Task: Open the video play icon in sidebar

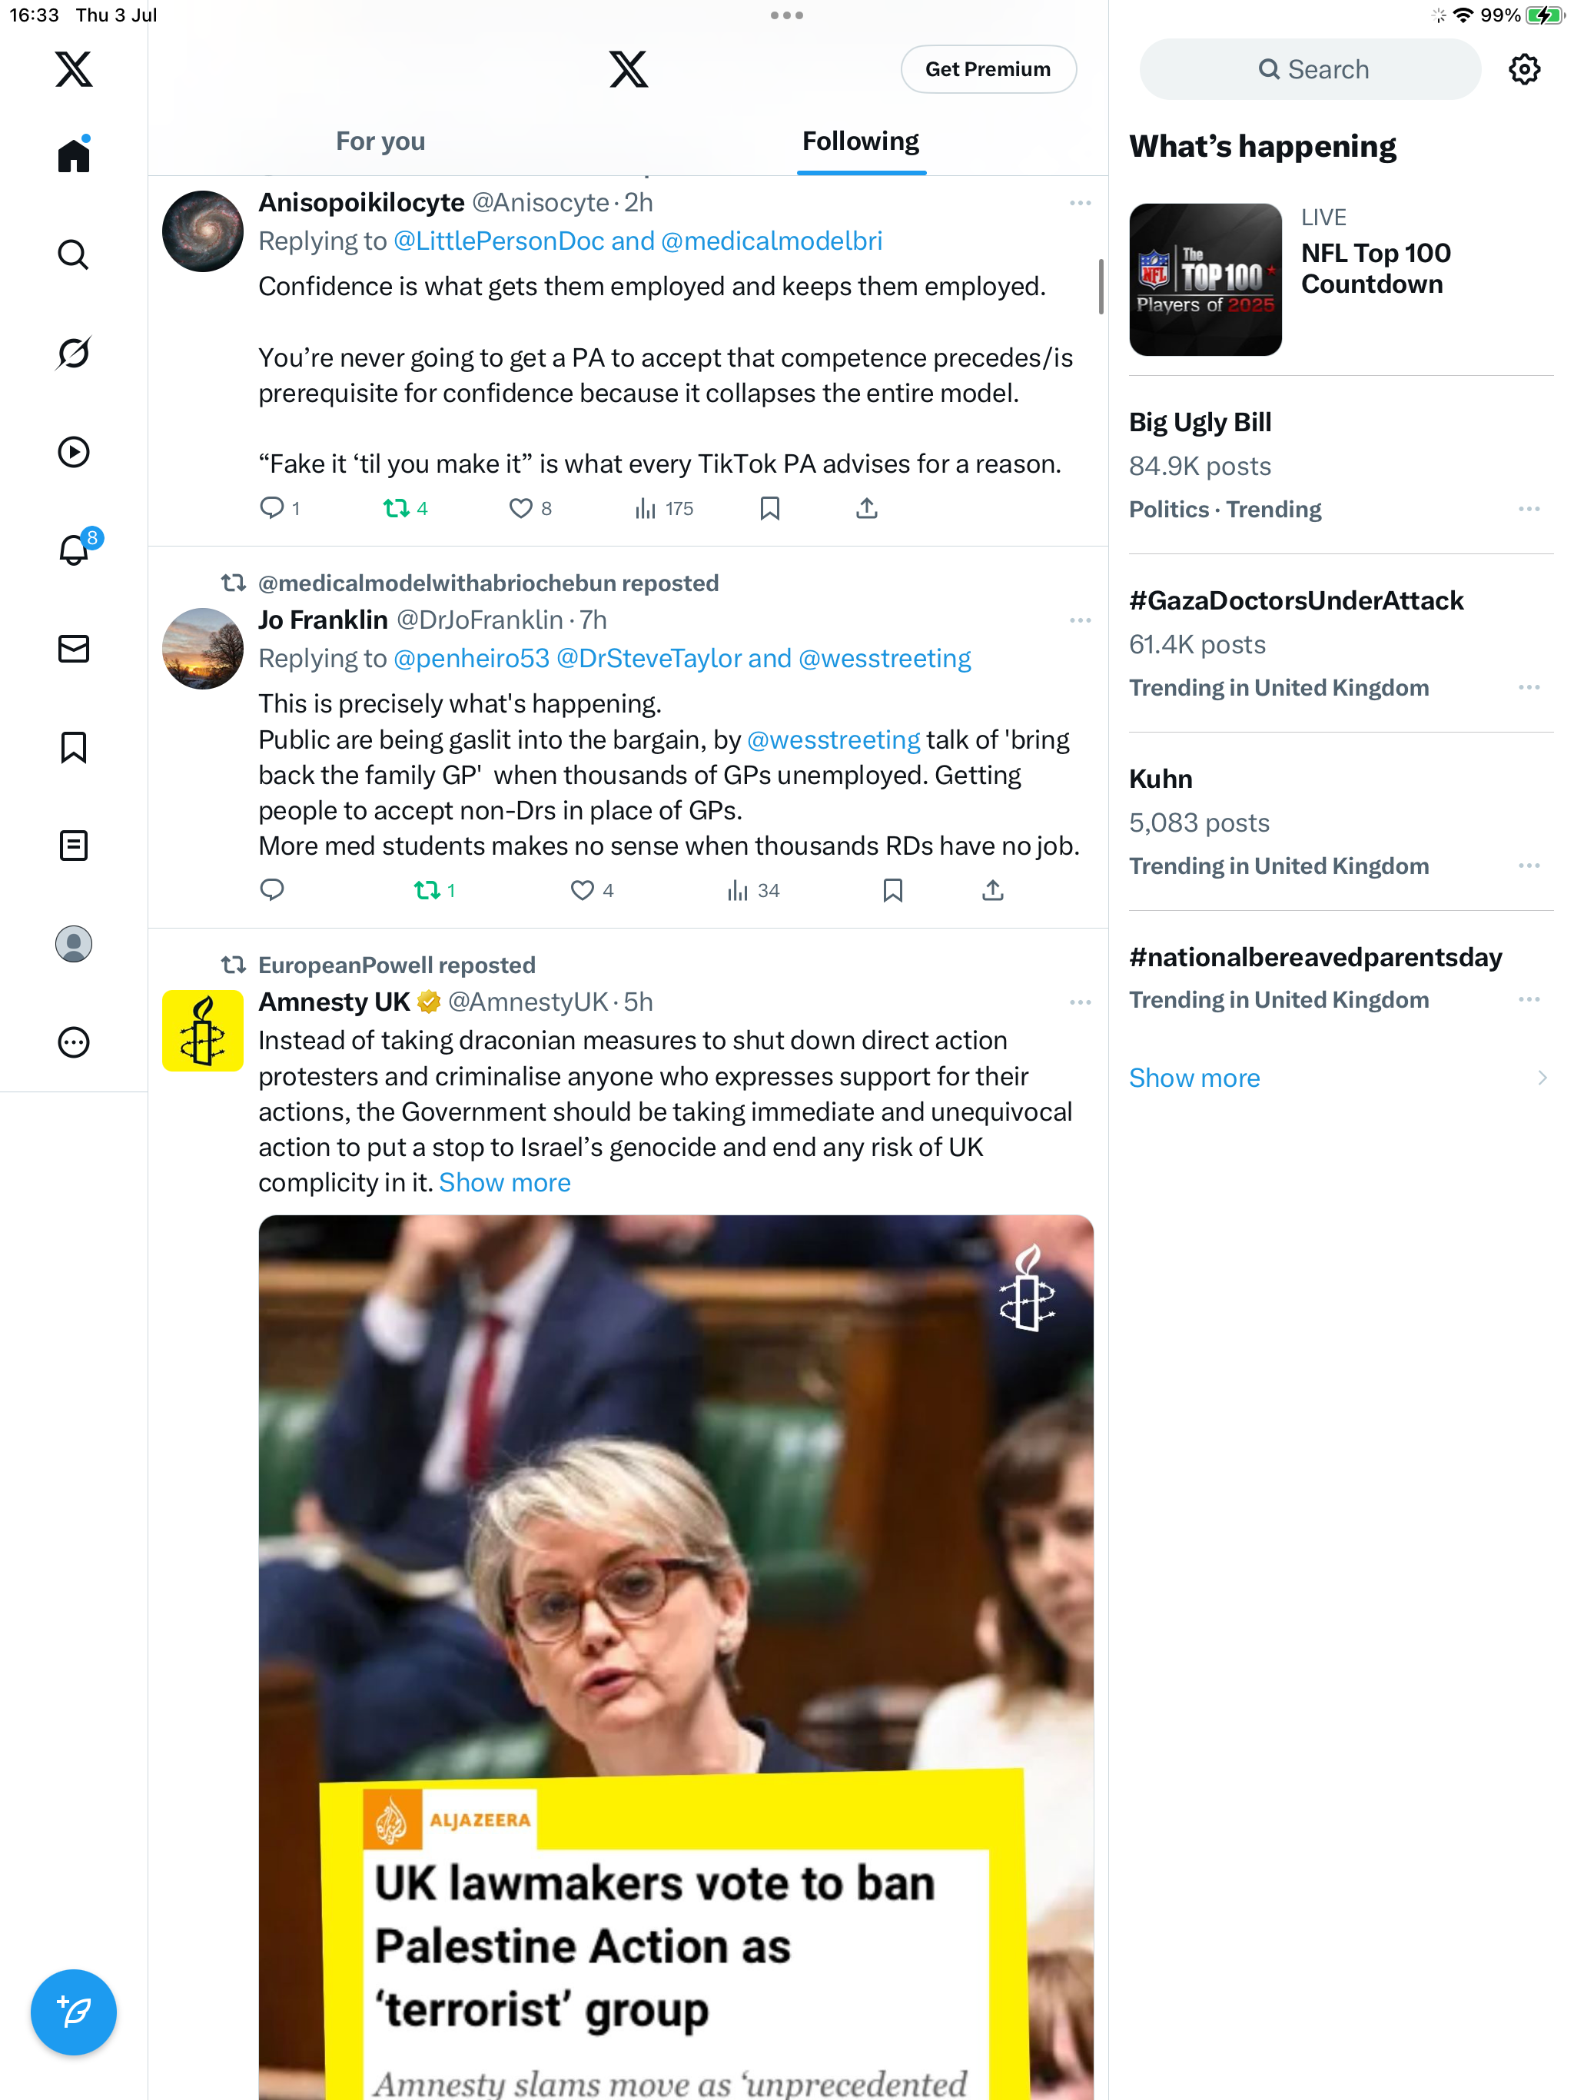Action: pos(73,452)
